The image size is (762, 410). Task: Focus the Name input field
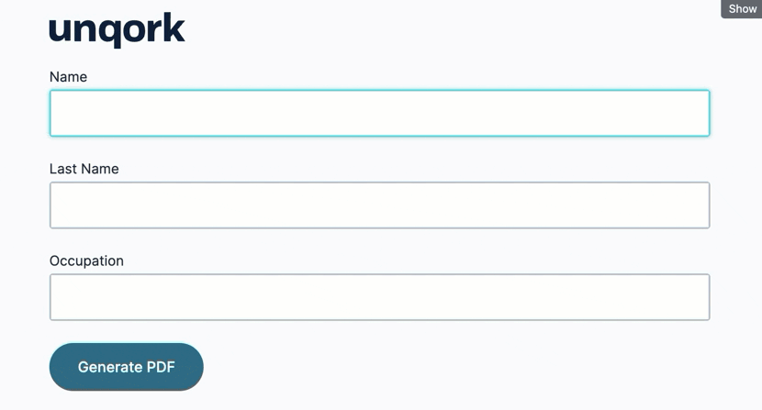[x=379, y=113]
